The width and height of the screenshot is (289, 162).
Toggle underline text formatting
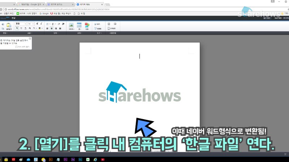pos(25,28)
